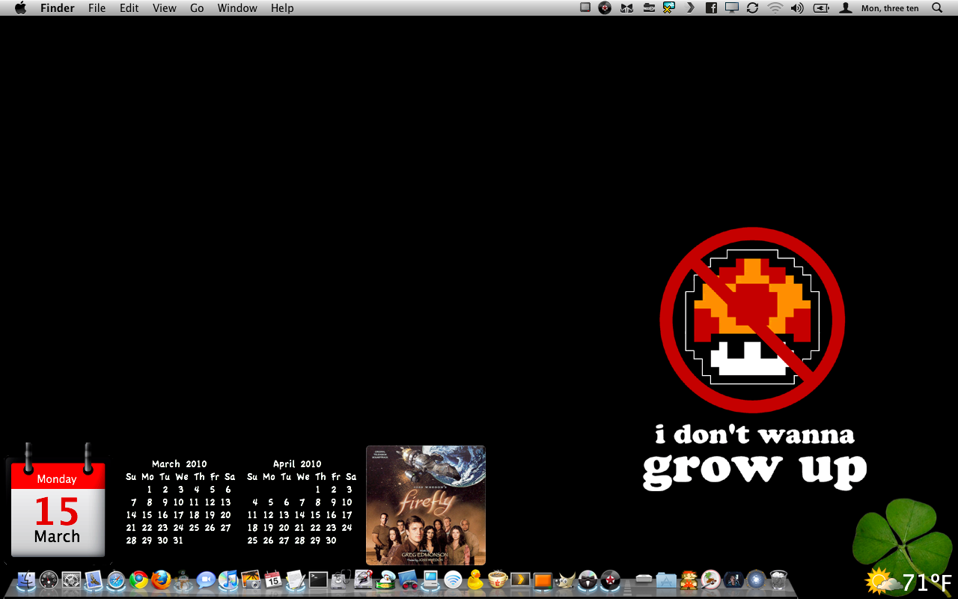Launch Firefox from the Dock
This screenshot has width=958, height=599.
161,580
